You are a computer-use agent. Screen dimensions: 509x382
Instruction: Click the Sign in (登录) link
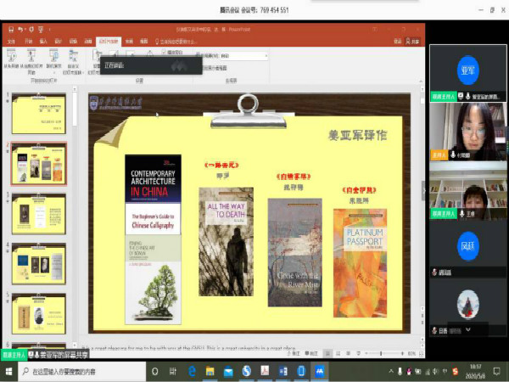point(397,42)
